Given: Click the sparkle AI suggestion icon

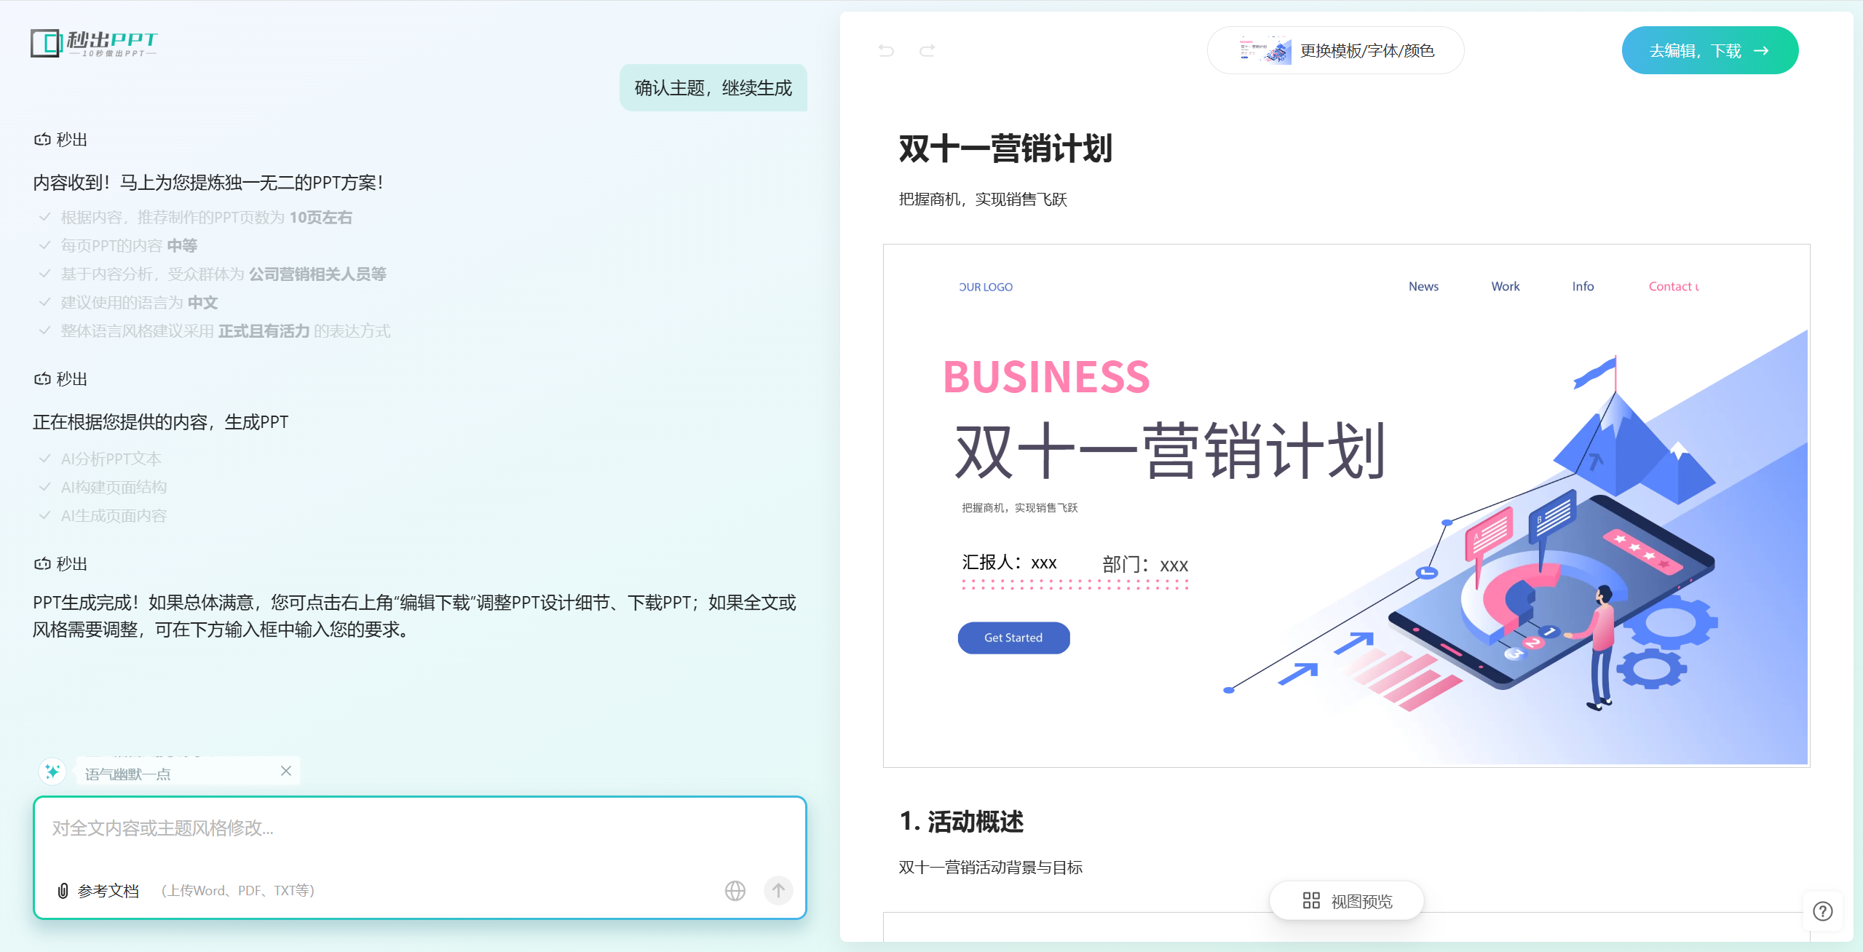Looking at the screenshot, I should click(52, 771).
